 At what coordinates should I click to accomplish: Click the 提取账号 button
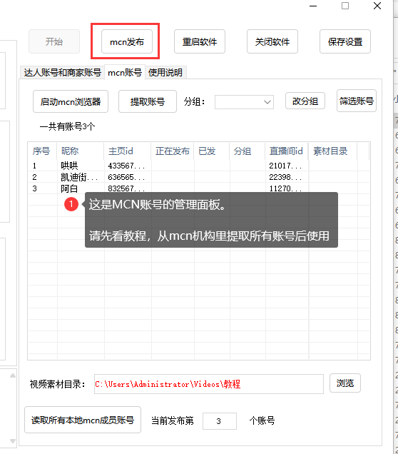148,101
